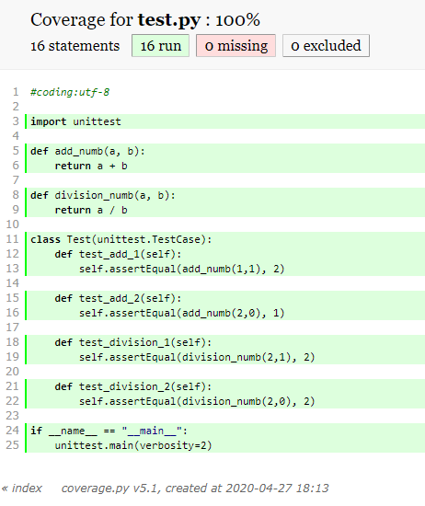Click line number 8
The height and width of the screenshot is (506, 425).
(x=16, y=195)
